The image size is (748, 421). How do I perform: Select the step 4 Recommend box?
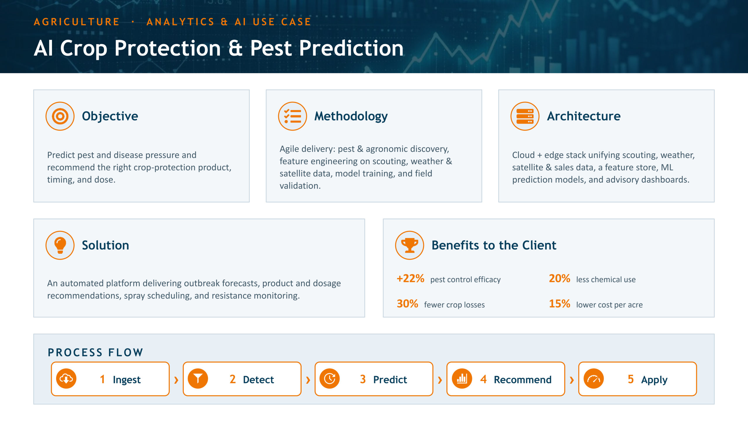pos(505,379)
